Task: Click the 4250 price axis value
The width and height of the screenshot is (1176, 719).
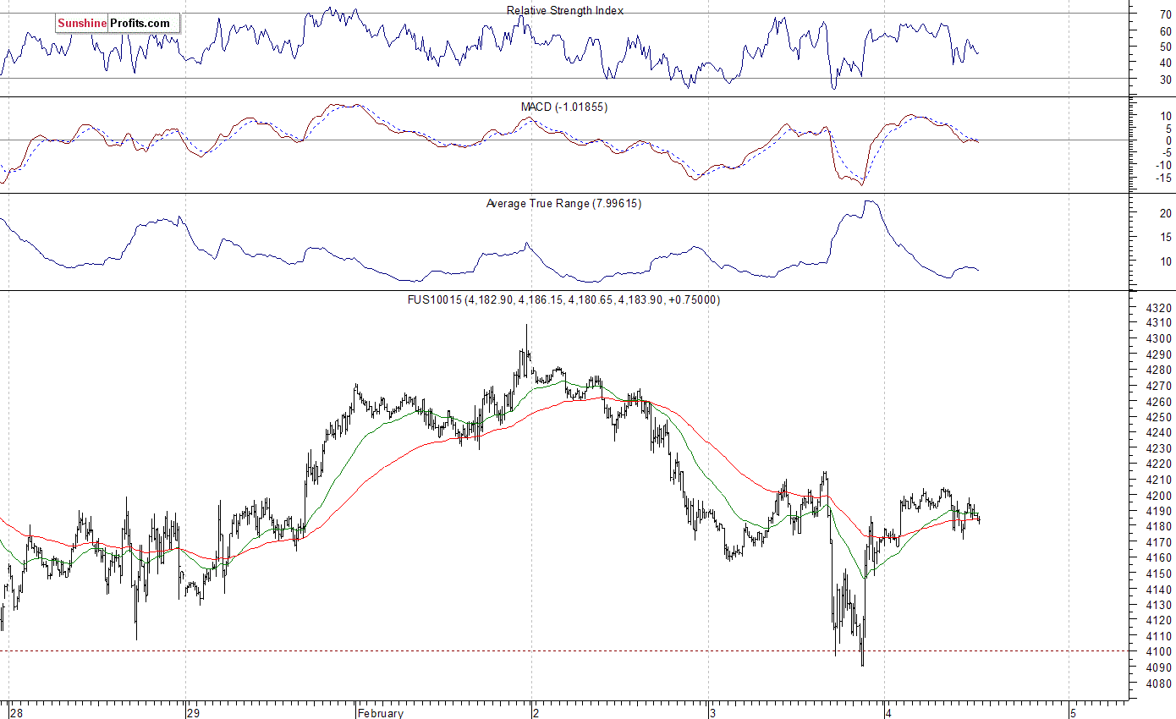Action: tap(1159, 417)
